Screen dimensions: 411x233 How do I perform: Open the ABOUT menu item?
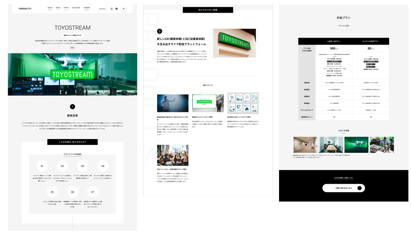[x=50, y=8]
